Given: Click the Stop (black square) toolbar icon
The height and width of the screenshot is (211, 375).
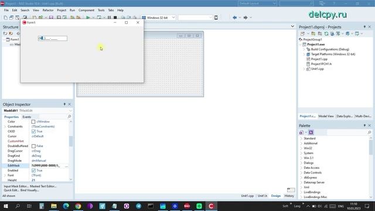Looking at the screenshot, I should coord(115,18).
